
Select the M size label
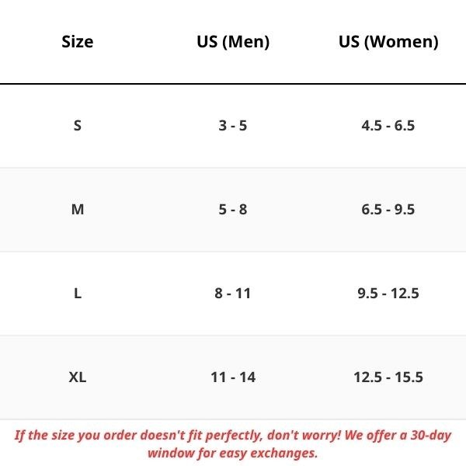(x=77, y=209)
